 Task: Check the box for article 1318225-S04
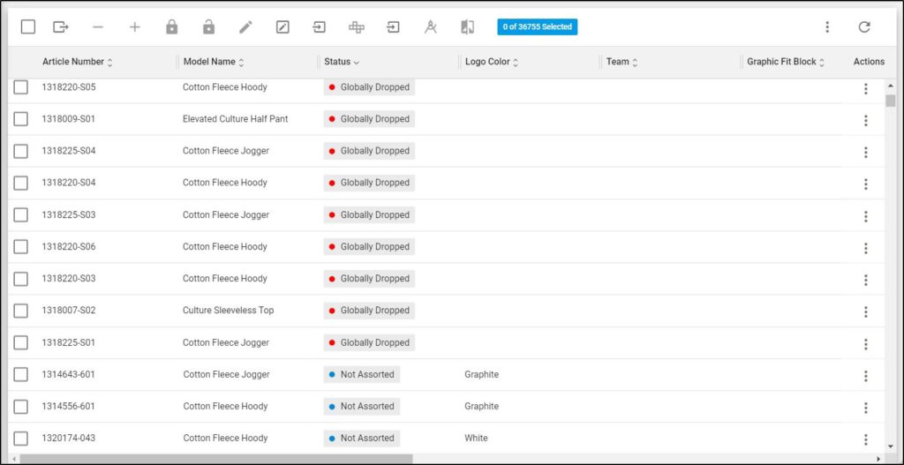point(21,151)
